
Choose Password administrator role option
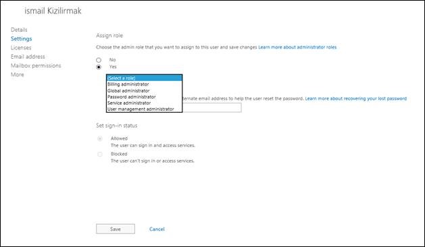144,97
